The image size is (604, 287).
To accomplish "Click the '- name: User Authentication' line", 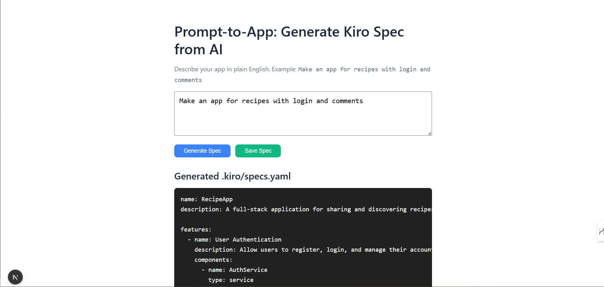I will pyautogui.click(x=234, y=240).
